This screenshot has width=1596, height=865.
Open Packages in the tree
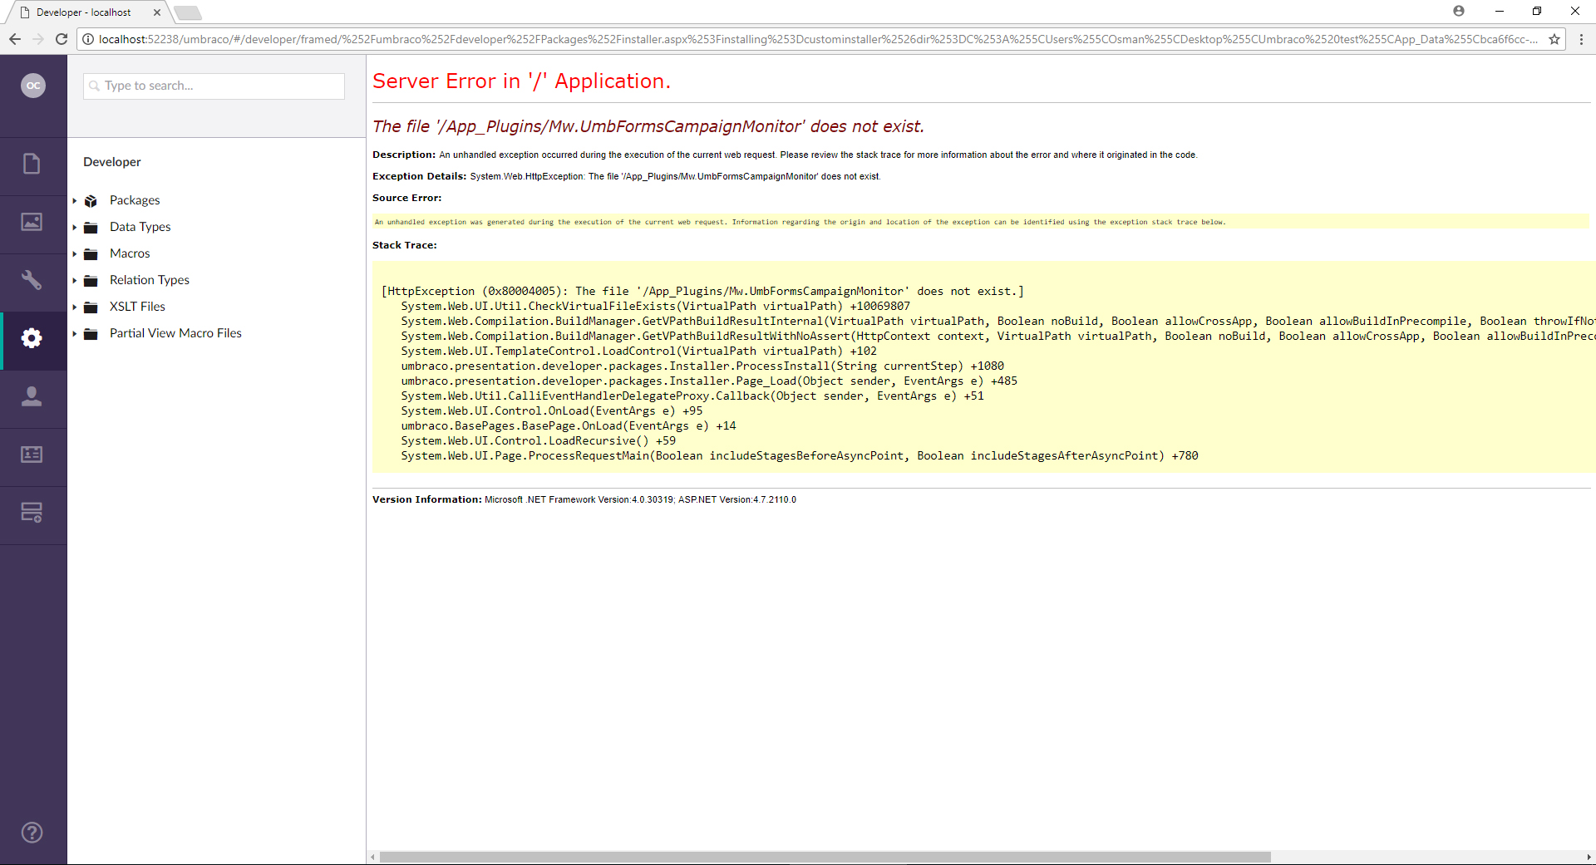(x=135, y=200)
